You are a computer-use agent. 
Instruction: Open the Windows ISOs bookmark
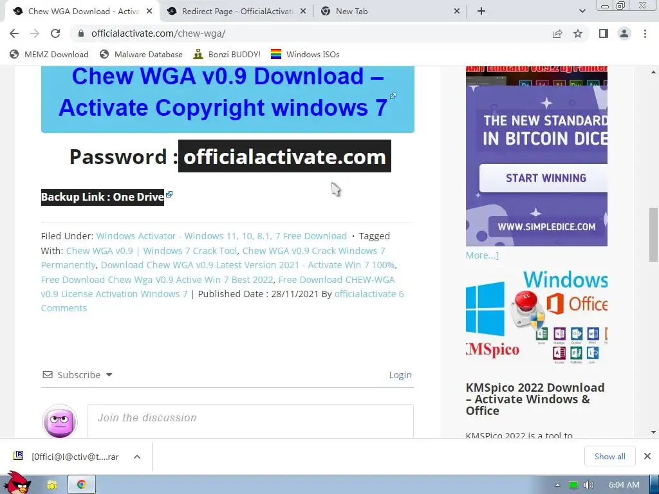tap(305, 55)
